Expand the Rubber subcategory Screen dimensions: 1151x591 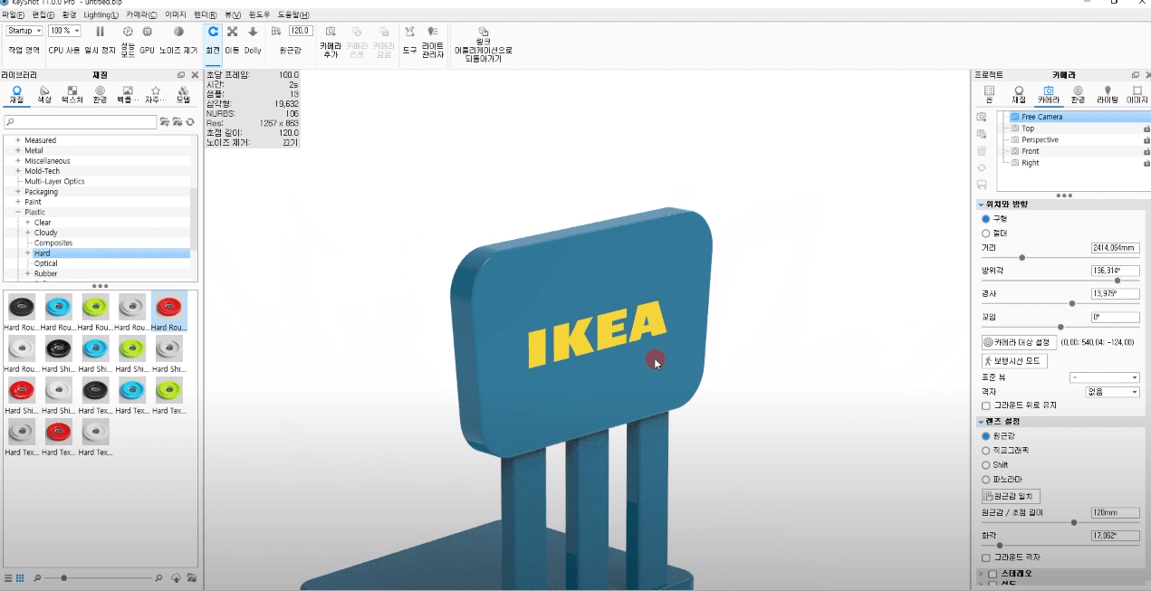pyautogui.click(x=28, y=273)
